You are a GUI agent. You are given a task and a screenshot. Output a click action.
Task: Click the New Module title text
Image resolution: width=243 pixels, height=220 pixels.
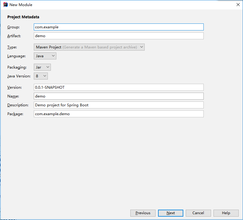point(21,5)
